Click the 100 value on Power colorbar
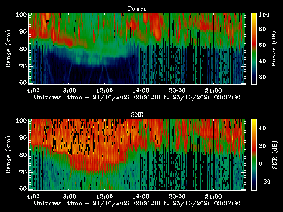Screen dimensions: 283x212 pos(264,15)
